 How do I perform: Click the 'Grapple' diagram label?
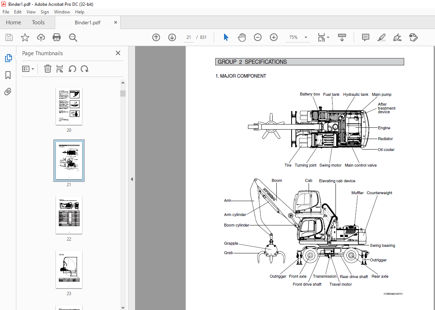tap(231, 243)
